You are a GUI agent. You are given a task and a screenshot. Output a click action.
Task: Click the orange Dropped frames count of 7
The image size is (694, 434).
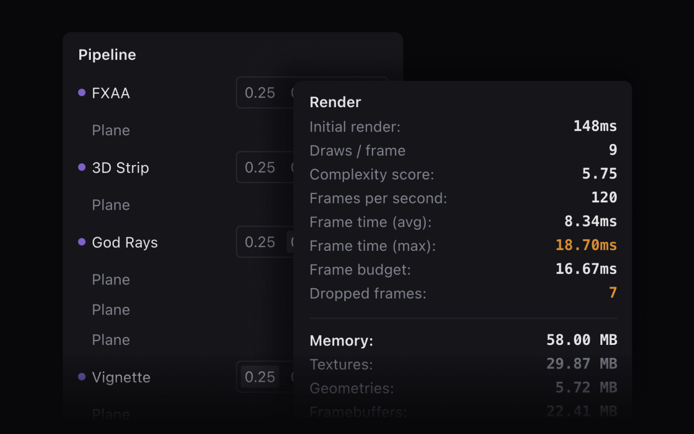[612, 293]
